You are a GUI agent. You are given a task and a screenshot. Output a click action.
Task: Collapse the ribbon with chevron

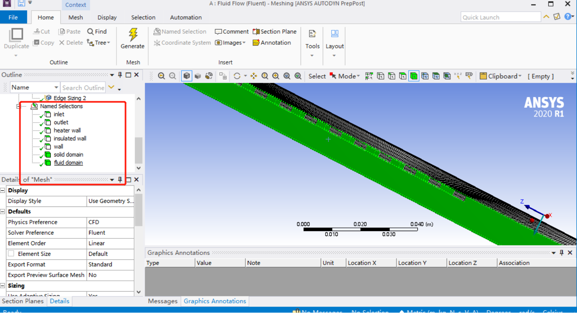point(546,17)
